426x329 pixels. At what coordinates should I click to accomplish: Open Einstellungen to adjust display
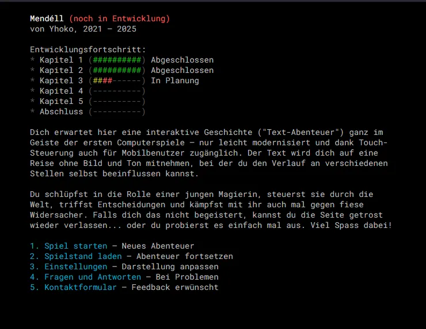[76, 266]
